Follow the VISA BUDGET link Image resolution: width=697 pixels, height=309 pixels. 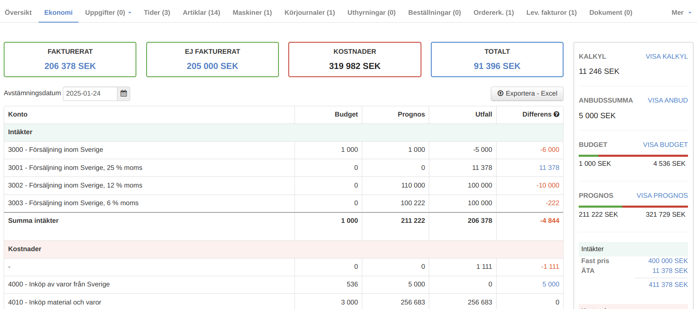click(665, 145)
